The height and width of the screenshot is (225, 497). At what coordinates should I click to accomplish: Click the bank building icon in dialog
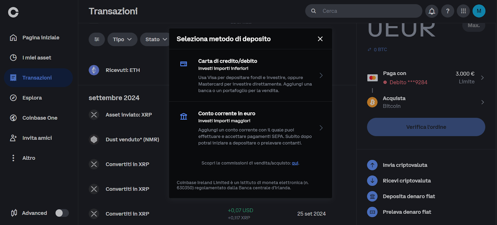click(x=184, y=116)
